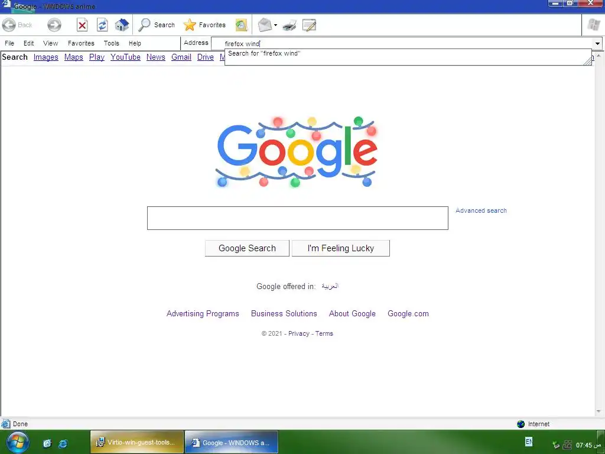The image size is (605, 454).
Task: Open the Images link
Action: click(x=46, y=57)
